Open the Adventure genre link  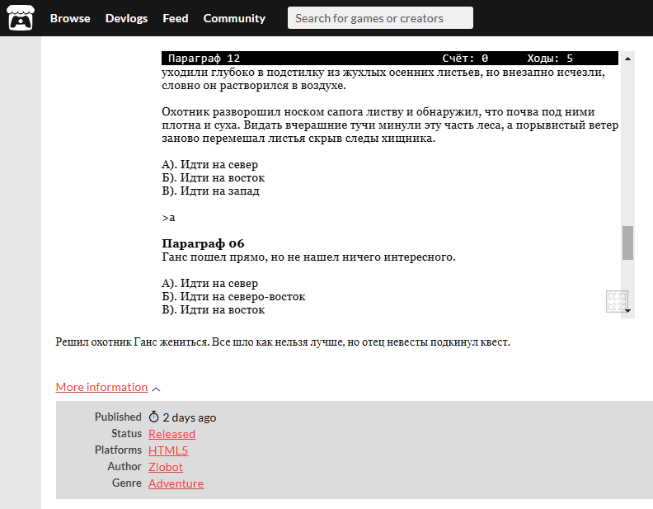[x=176, y=483]
